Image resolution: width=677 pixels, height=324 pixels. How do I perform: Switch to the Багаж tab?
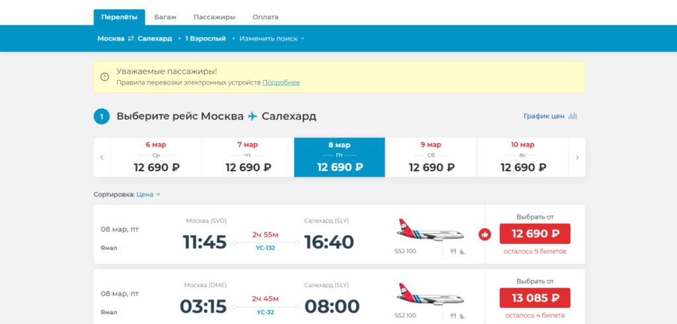(165, 17)
